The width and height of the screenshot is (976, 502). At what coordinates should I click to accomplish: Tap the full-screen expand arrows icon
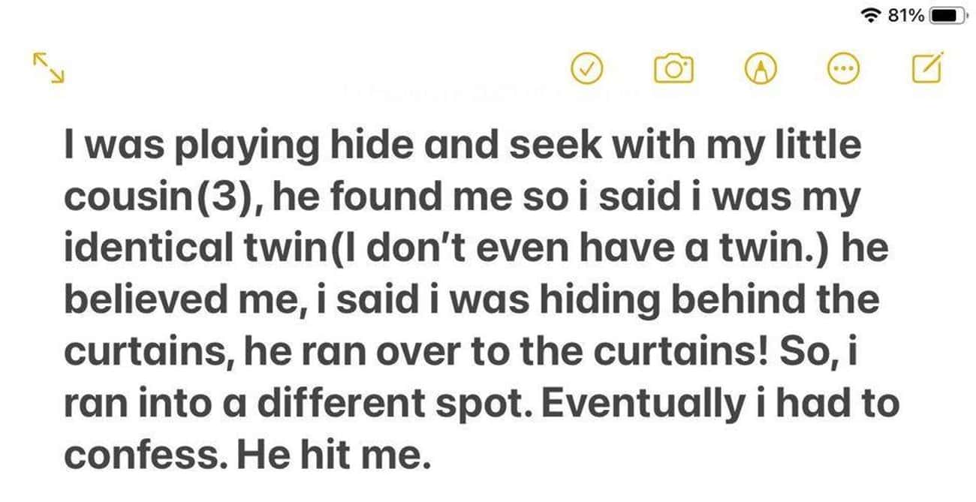(49, 68)
